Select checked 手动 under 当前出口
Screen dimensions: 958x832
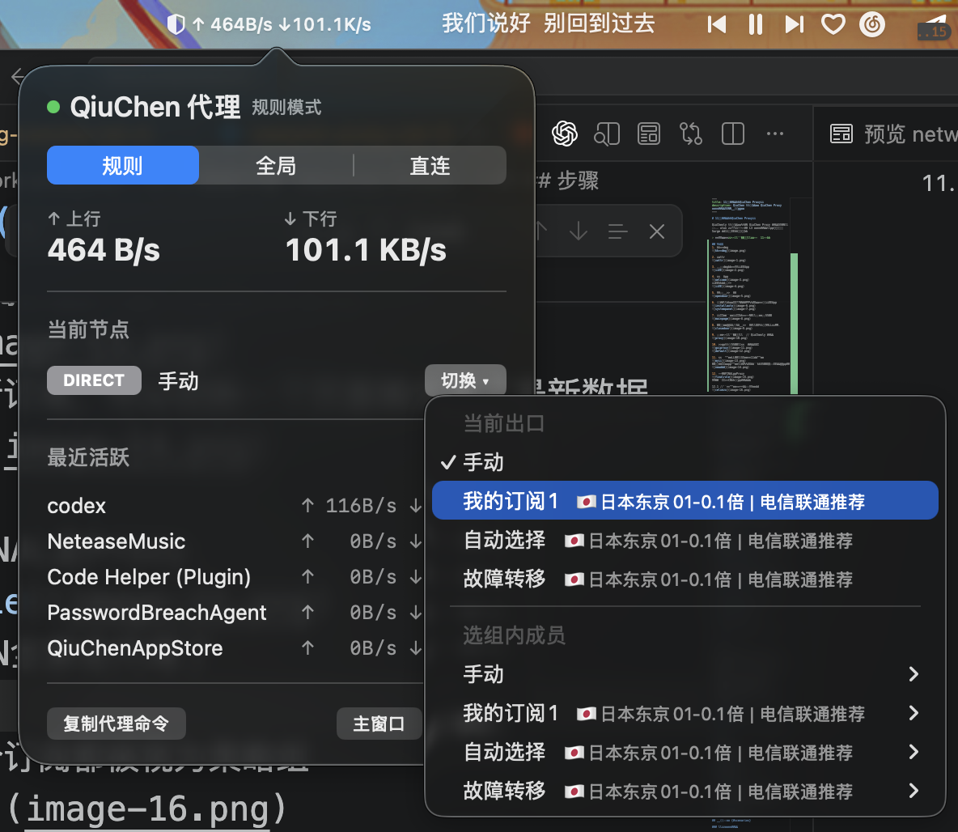[x=685, y=462]
